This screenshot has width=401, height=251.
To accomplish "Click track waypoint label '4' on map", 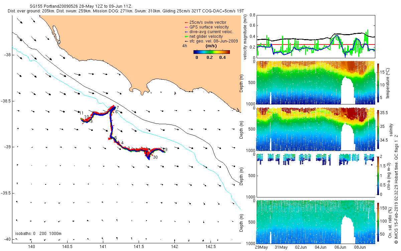I will tap(122, 143).
